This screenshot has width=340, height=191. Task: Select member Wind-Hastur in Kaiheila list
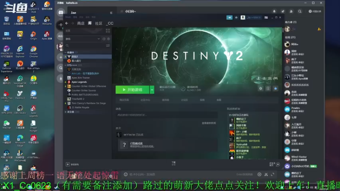(303, 158)
